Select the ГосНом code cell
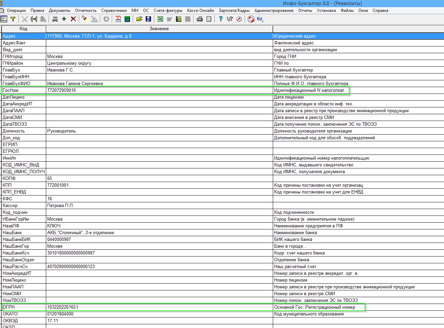Viewport: 444px width, 328px height. tap(24, 90)
